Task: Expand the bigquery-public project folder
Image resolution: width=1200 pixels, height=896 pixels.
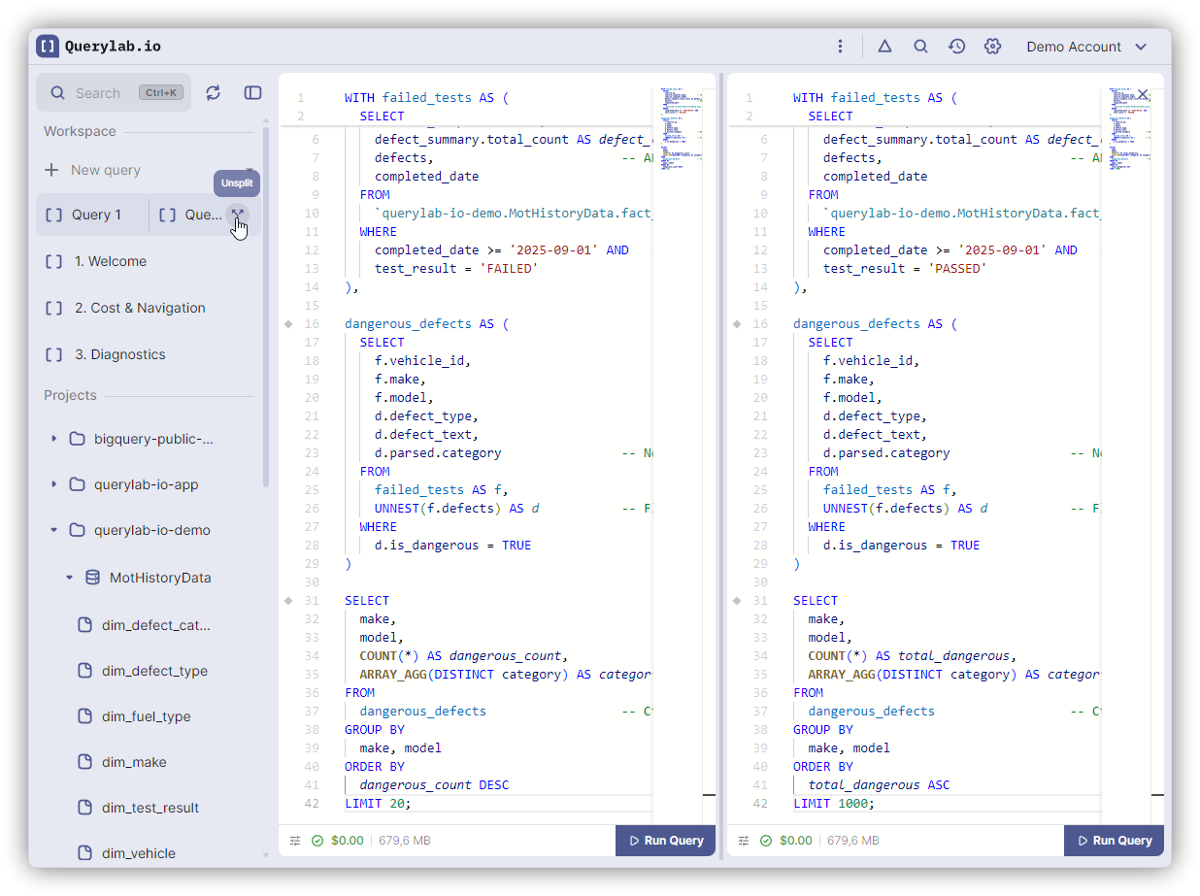Action: [54, 439]
